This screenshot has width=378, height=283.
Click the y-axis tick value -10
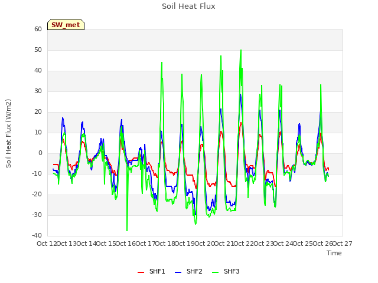coord(37,173)
